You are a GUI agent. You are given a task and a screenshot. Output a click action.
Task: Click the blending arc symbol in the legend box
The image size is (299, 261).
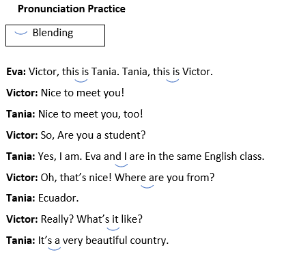(x=21, y=33)
